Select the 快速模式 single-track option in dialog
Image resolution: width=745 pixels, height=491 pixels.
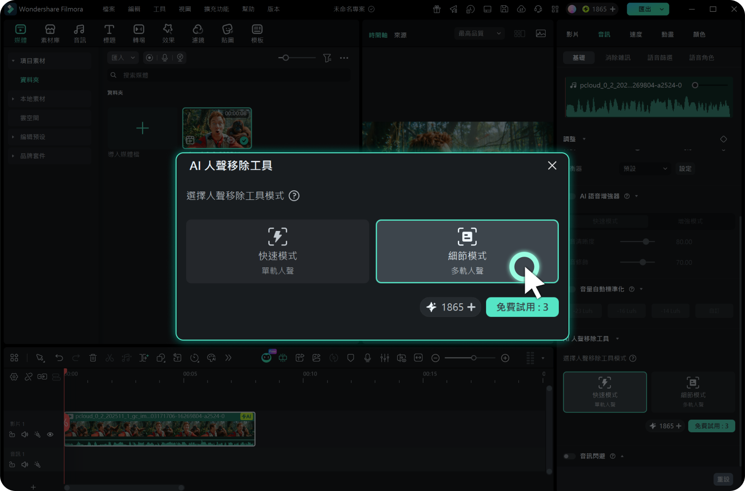click(277, 251)
